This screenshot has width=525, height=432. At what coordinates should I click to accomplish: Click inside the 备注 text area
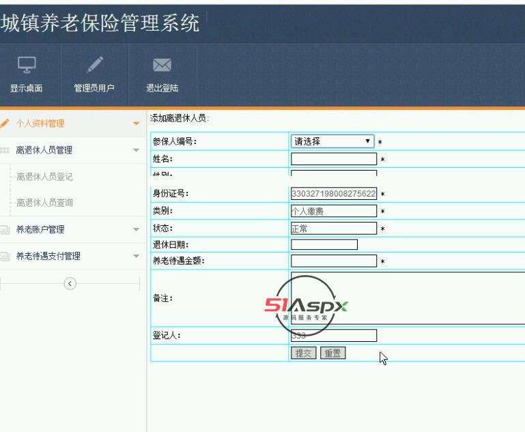(x=408, y=298)
